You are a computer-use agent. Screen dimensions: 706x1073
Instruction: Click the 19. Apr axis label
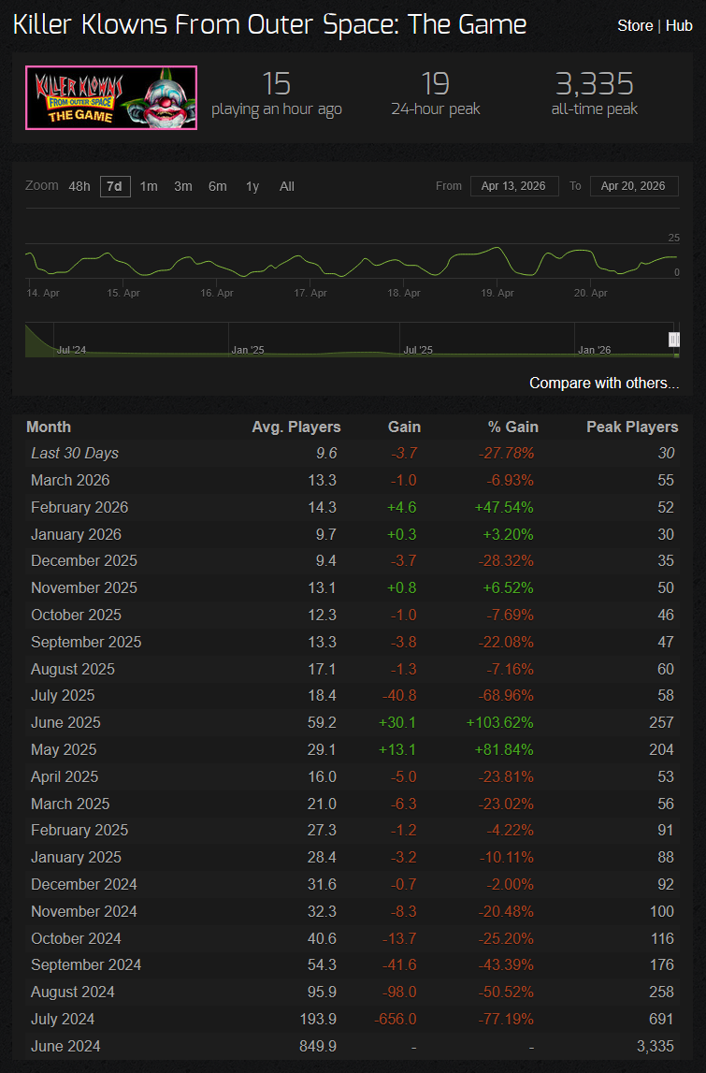pyautogui.click(x=497, y=293)
